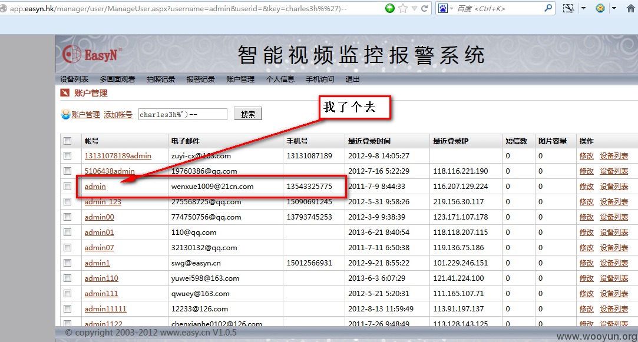
Task: Click the 添加帐号 link
Action: [x=118, y=115]
